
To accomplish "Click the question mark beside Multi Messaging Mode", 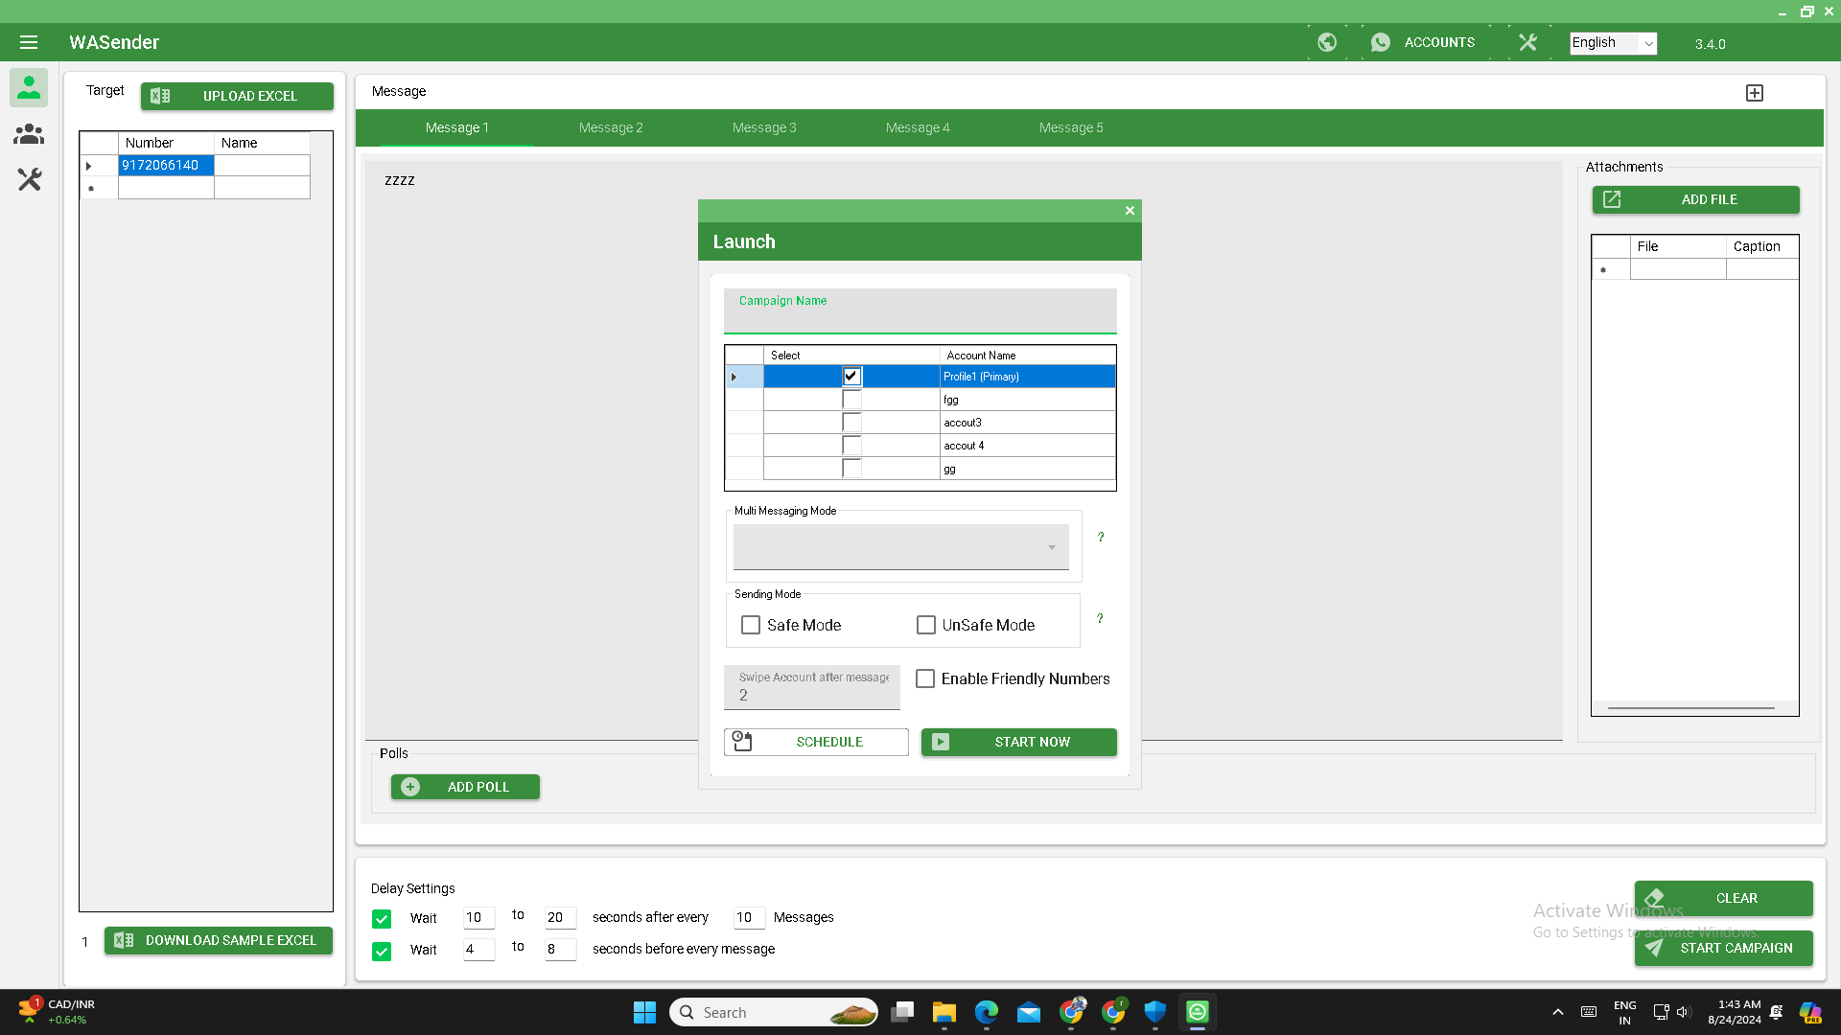I will click(x=1101, y=538).
